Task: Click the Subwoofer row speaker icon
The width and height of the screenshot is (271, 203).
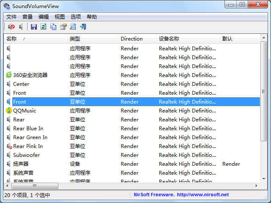Action: point(8,155)
